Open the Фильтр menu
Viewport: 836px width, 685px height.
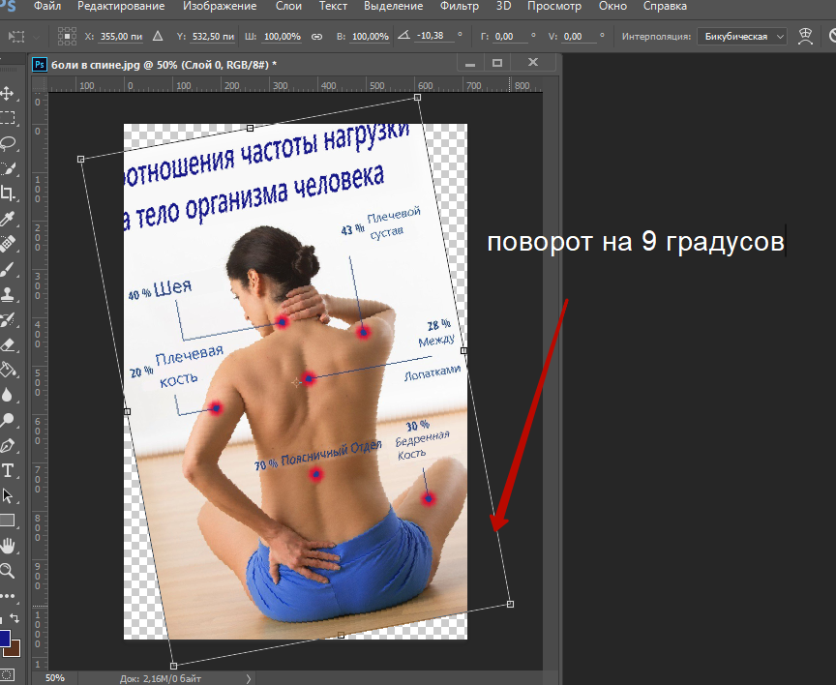pos(459,7)
